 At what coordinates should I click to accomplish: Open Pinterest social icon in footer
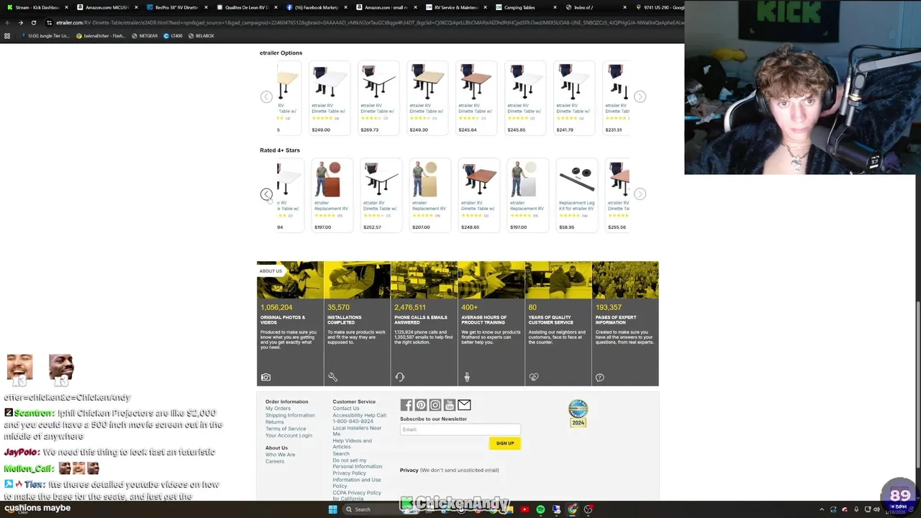pyautogui.click(x=421, y=405)
